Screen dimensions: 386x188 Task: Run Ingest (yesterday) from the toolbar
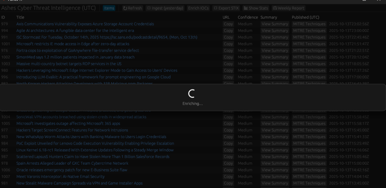[165, 8]
